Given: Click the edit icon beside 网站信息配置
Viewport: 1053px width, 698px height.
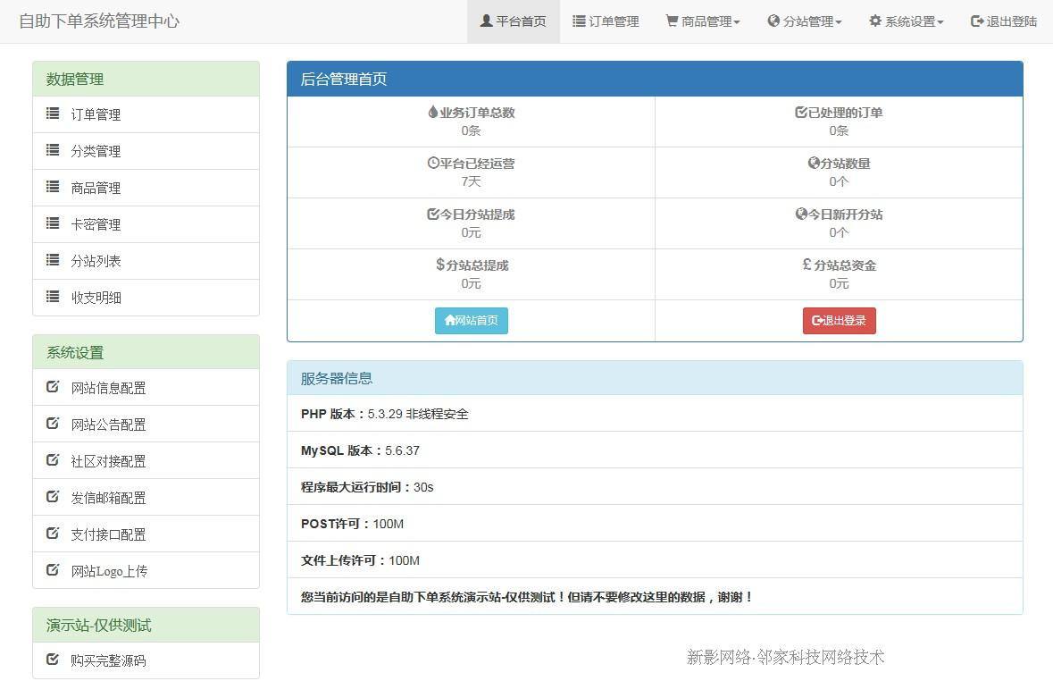Looking at the screenshot, I should [53, 387].
